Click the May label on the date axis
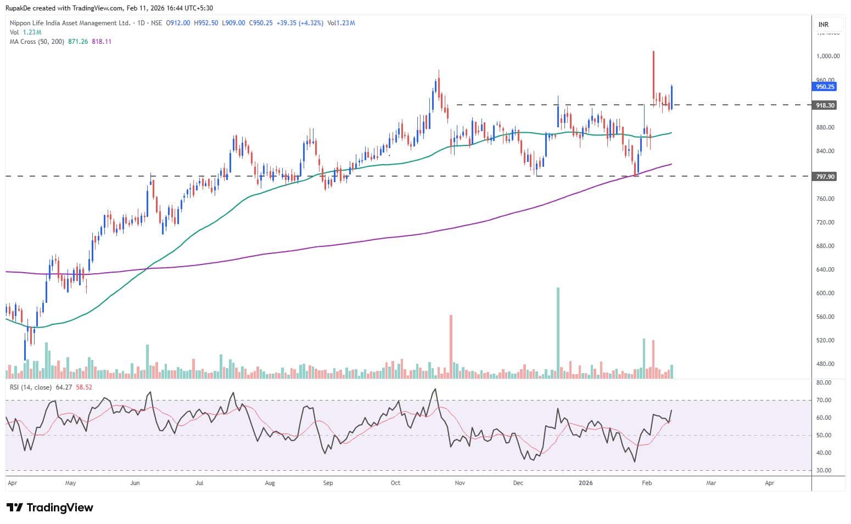 point(70,483)
